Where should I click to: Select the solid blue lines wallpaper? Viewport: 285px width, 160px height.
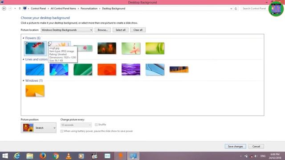click(35, 69)
